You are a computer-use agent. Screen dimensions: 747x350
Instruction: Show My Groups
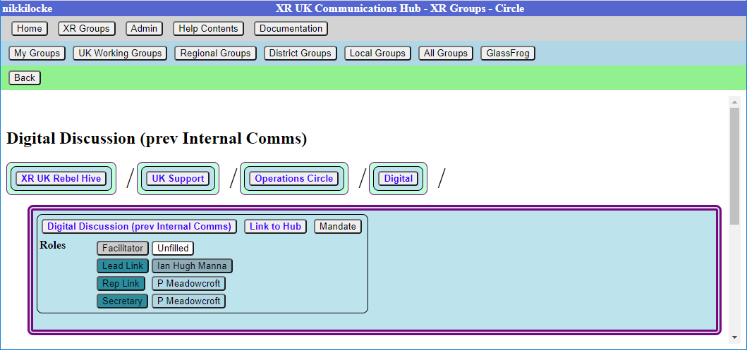[x=37, y=54]
